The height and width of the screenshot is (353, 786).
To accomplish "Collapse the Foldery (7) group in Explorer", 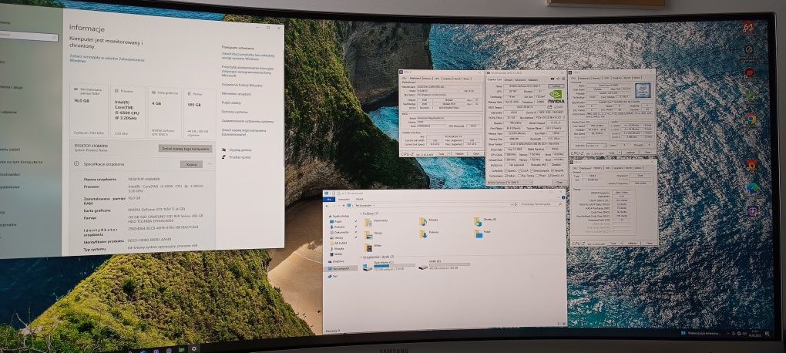I will tap(361, 213).
